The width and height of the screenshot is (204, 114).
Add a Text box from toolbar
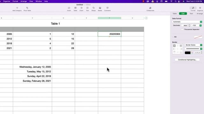(x=87, y=8)
